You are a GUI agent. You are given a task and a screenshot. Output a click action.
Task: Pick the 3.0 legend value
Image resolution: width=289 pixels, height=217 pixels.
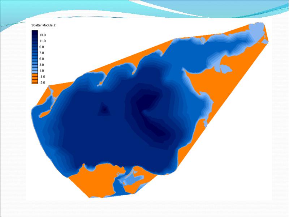pyautogui.click(x=42, y=65)
